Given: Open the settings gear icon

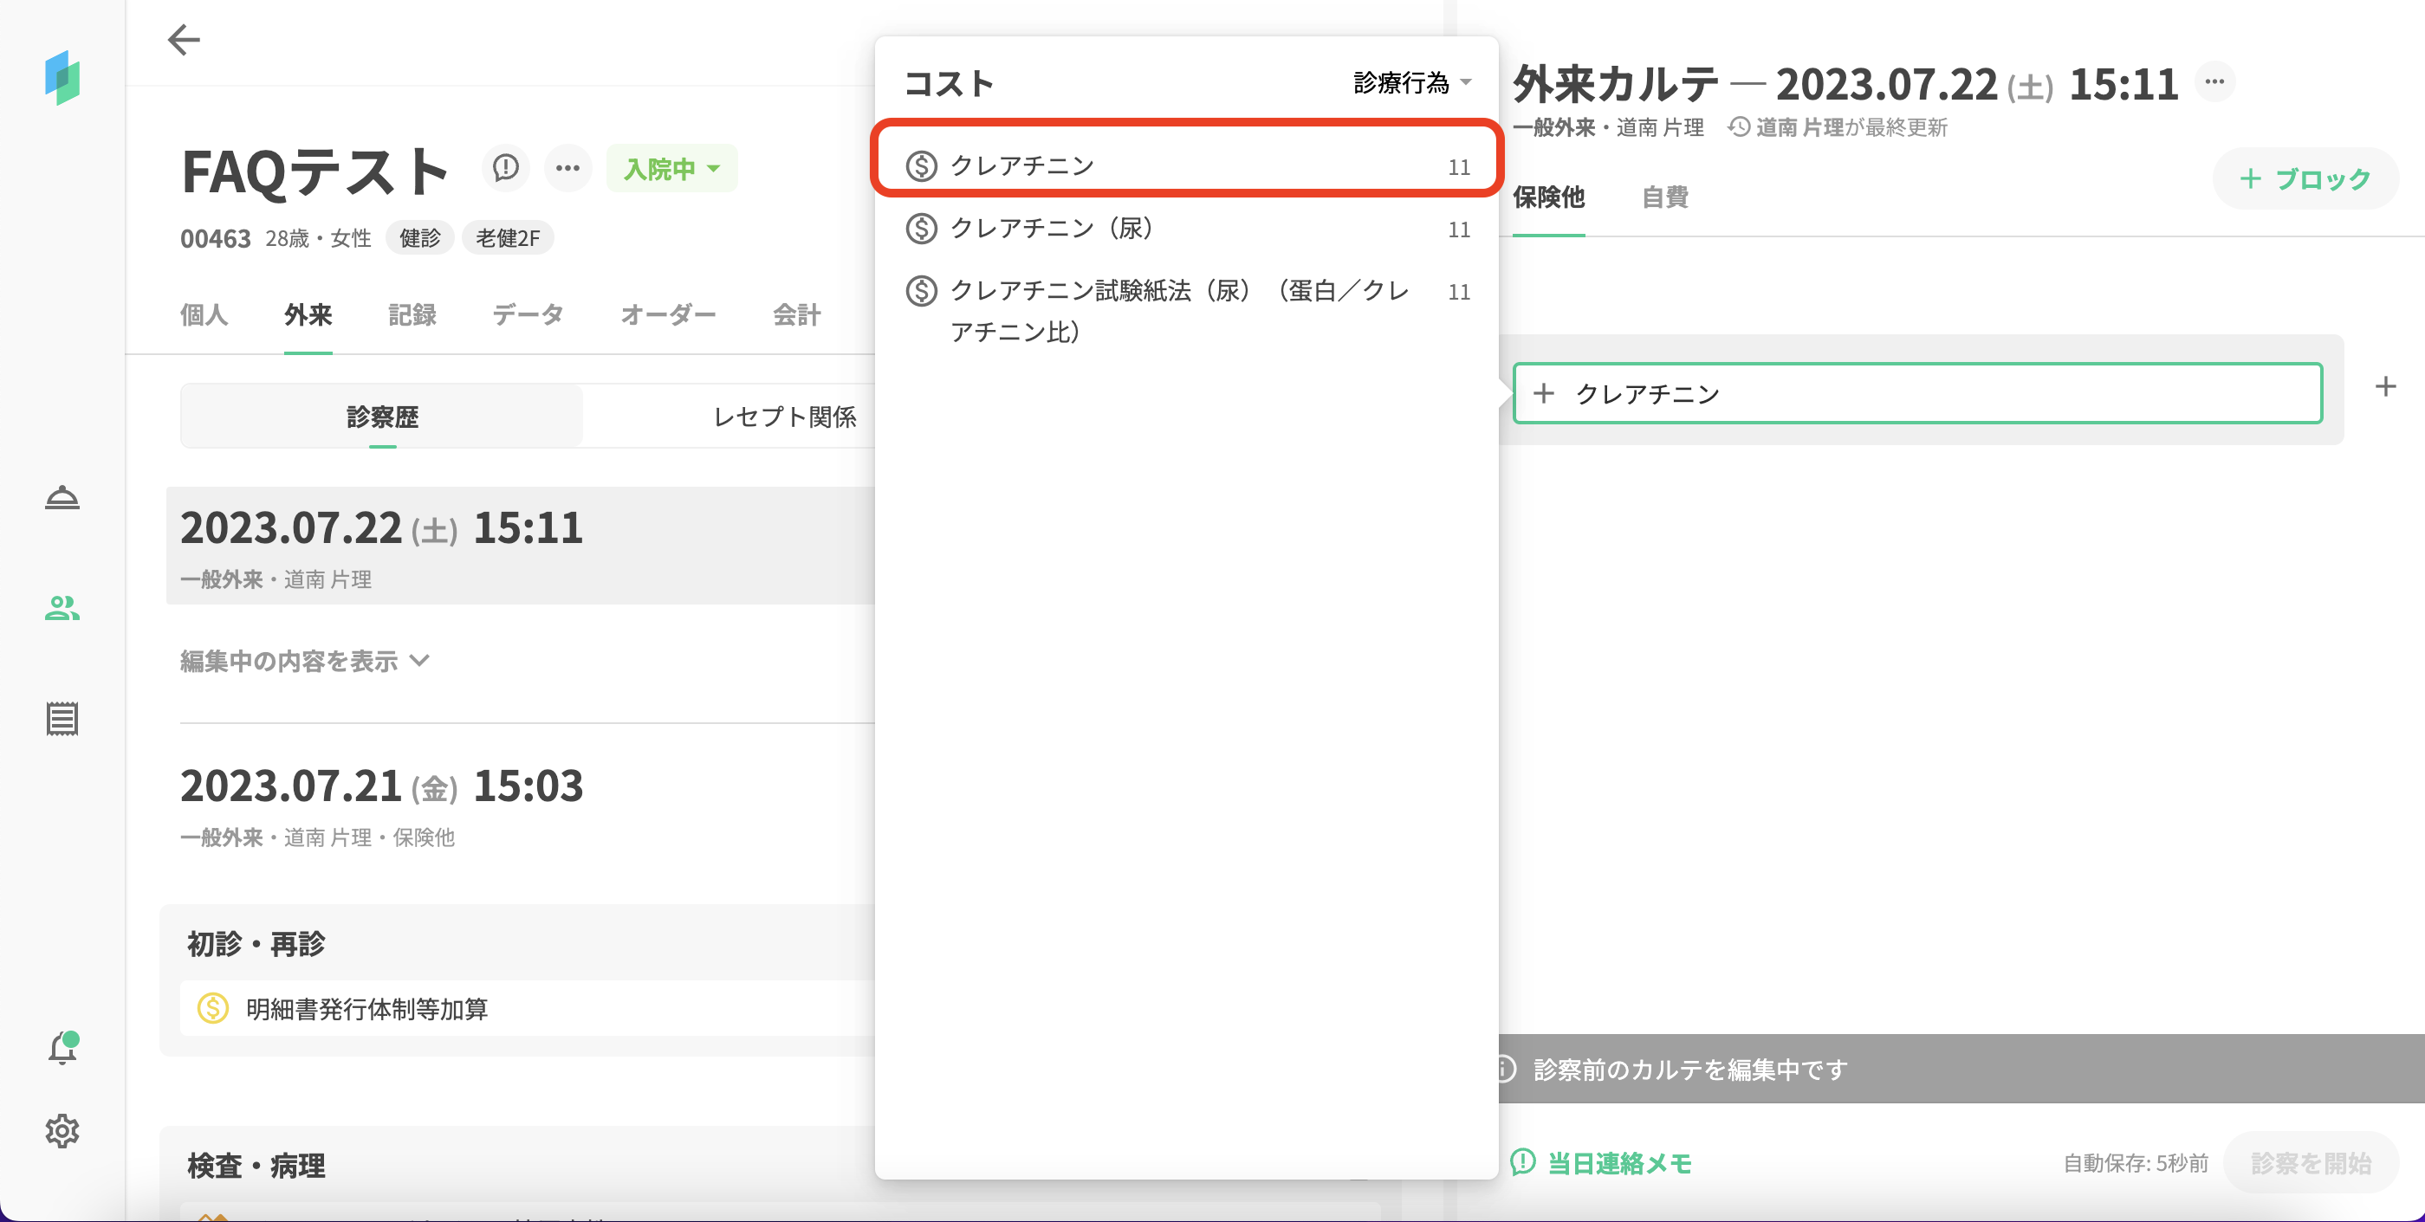Looking at the screenshot, I should tap(62, 1131).
